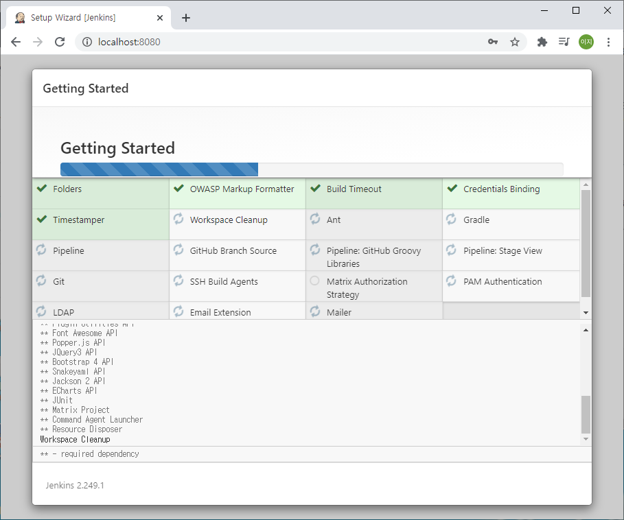
Task: Open saved password key icon
Action: (x=493, y=42)
